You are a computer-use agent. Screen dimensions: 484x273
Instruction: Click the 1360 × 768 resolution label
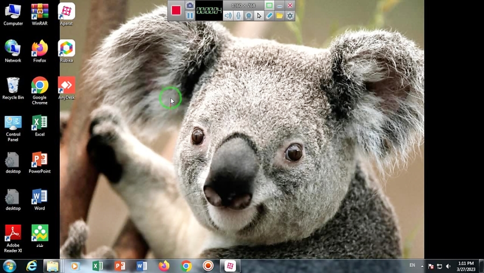(x=243, y=5)
